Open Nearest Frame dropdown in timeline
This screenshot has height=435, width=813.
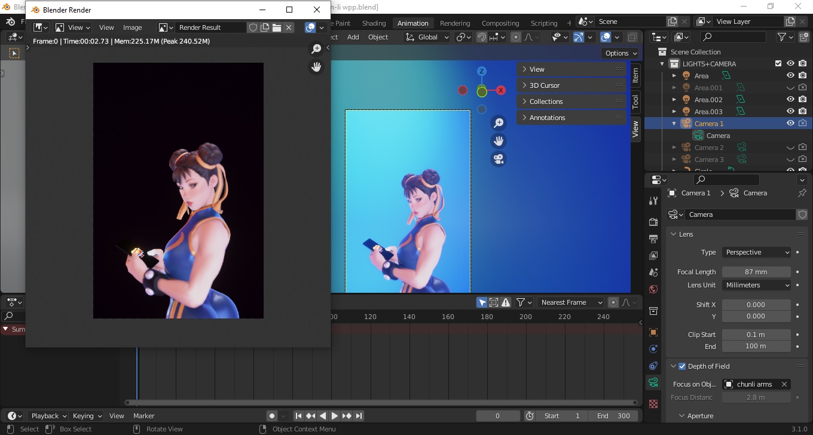coord(570,302)
